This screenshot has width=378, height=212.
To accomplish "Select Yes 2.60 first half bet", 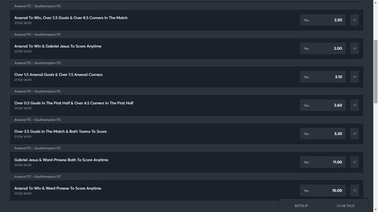I will click(x=322, y=105).
